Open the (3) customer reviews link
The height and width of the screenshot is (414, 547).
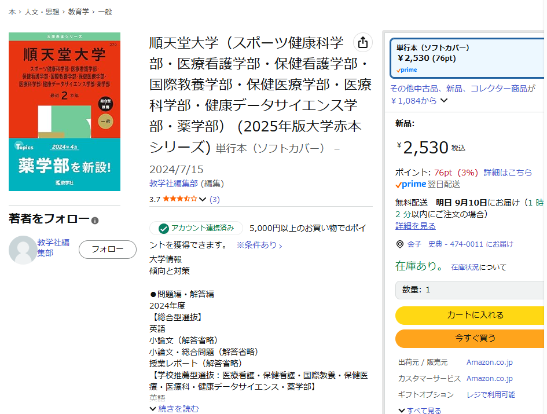(x=214, y=199)
